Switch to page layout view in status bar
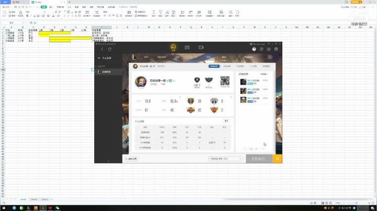377x211 pixels. [327, 203]
